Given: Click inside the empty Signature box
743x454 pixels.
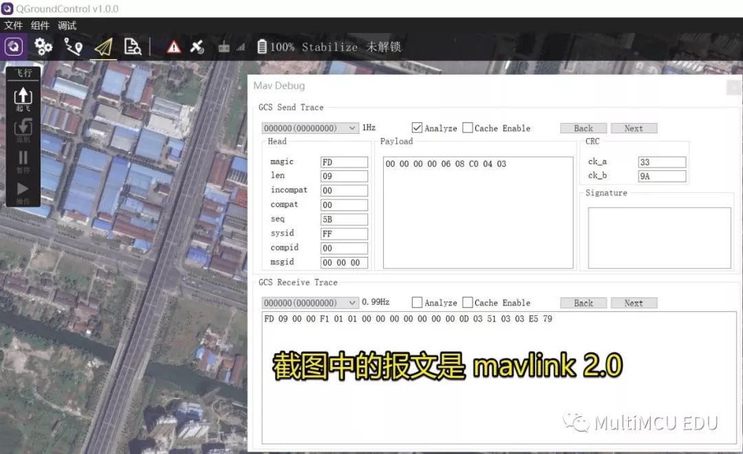Looking at the screenshot, I should pos(660,238).
